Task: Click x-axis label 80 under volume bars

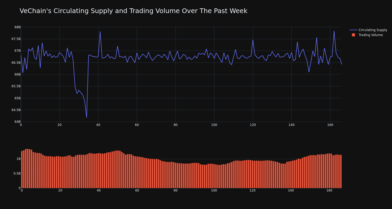Action: click(176, 190)
